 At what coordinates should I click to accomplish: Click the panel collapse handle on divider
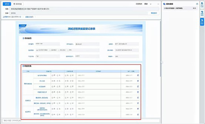tap(162, 62)
